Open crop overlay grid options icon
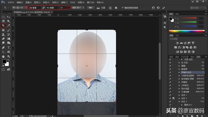This screenshot has height=117, width=208. point(110,8)
